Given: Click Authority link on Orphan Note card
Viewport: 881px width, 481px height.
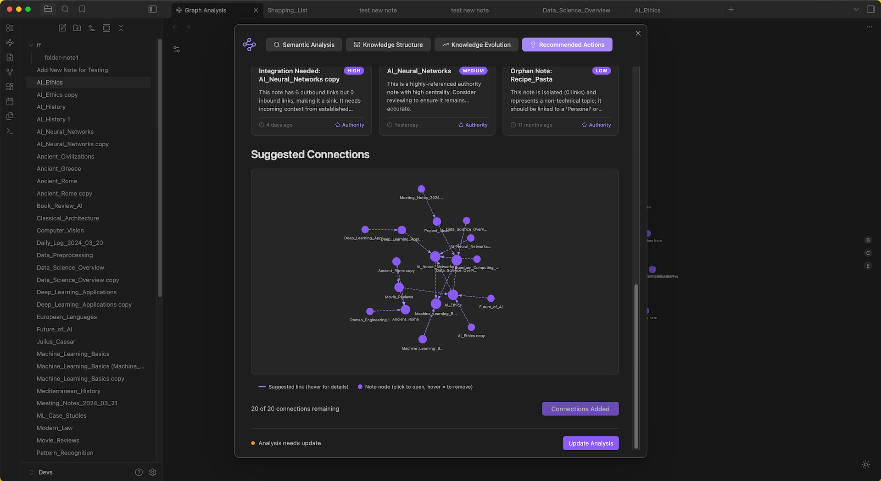Looking at the screenshot, I should tap(597, 125).
